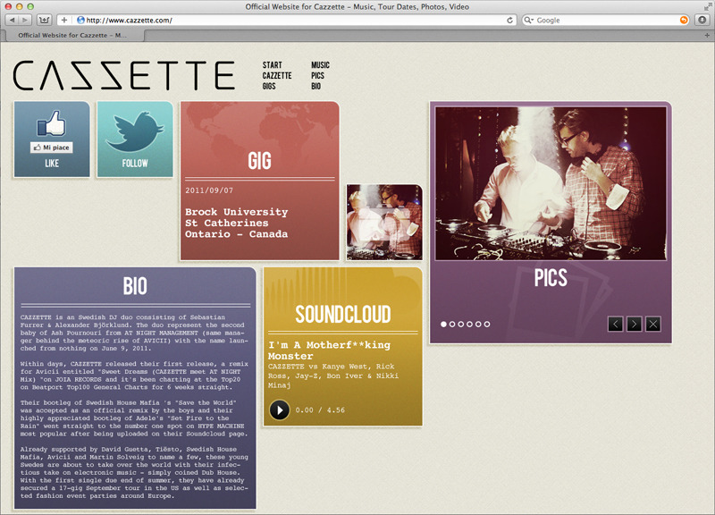Select the fourth gallery pagination dot
This screenshot has height=515, width=715.
470,325
